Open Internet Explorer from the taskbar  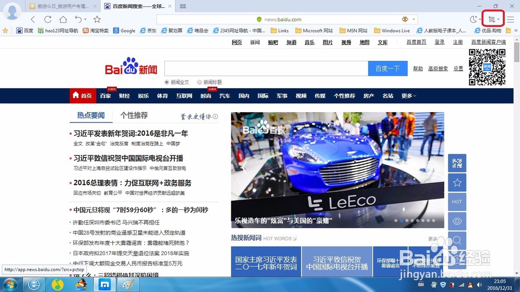click(33, 284)
